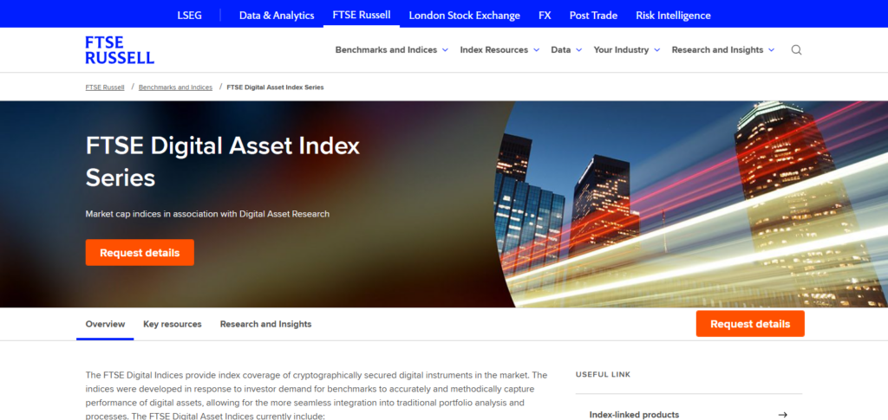
Task: Click FTSE Digital Asset Index Series breadcrumb text
Action: pos(275,87)
